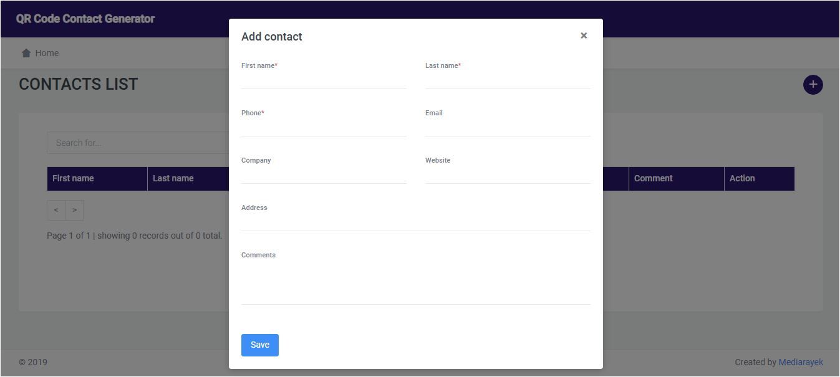Click the Address input line

(x=415, y=222)
